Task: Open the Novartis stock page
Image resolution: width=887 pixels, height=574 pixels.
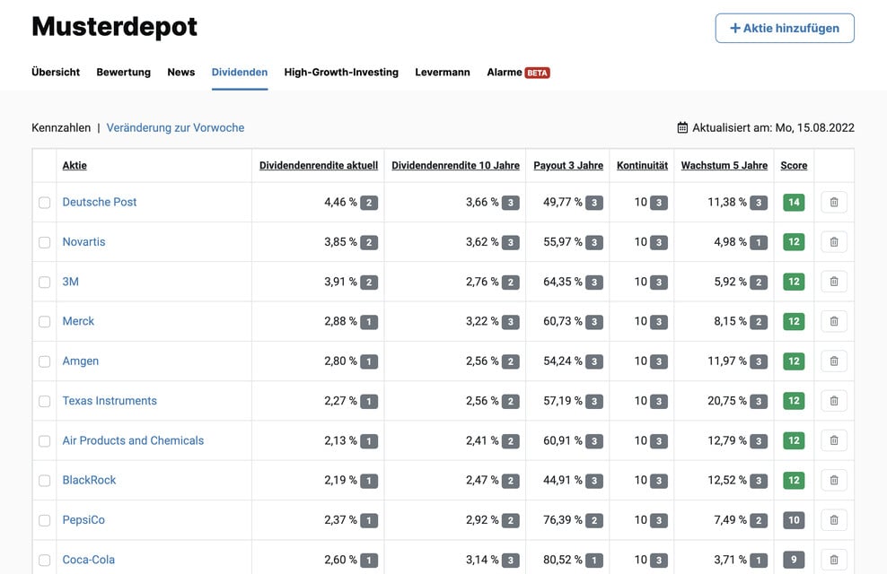Action: pos(83,242)
